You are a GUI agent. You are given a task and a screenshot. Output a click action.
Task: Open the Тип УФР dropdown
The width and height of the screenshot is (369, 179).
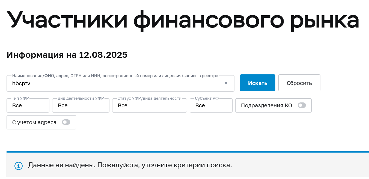tap(28, 106)
